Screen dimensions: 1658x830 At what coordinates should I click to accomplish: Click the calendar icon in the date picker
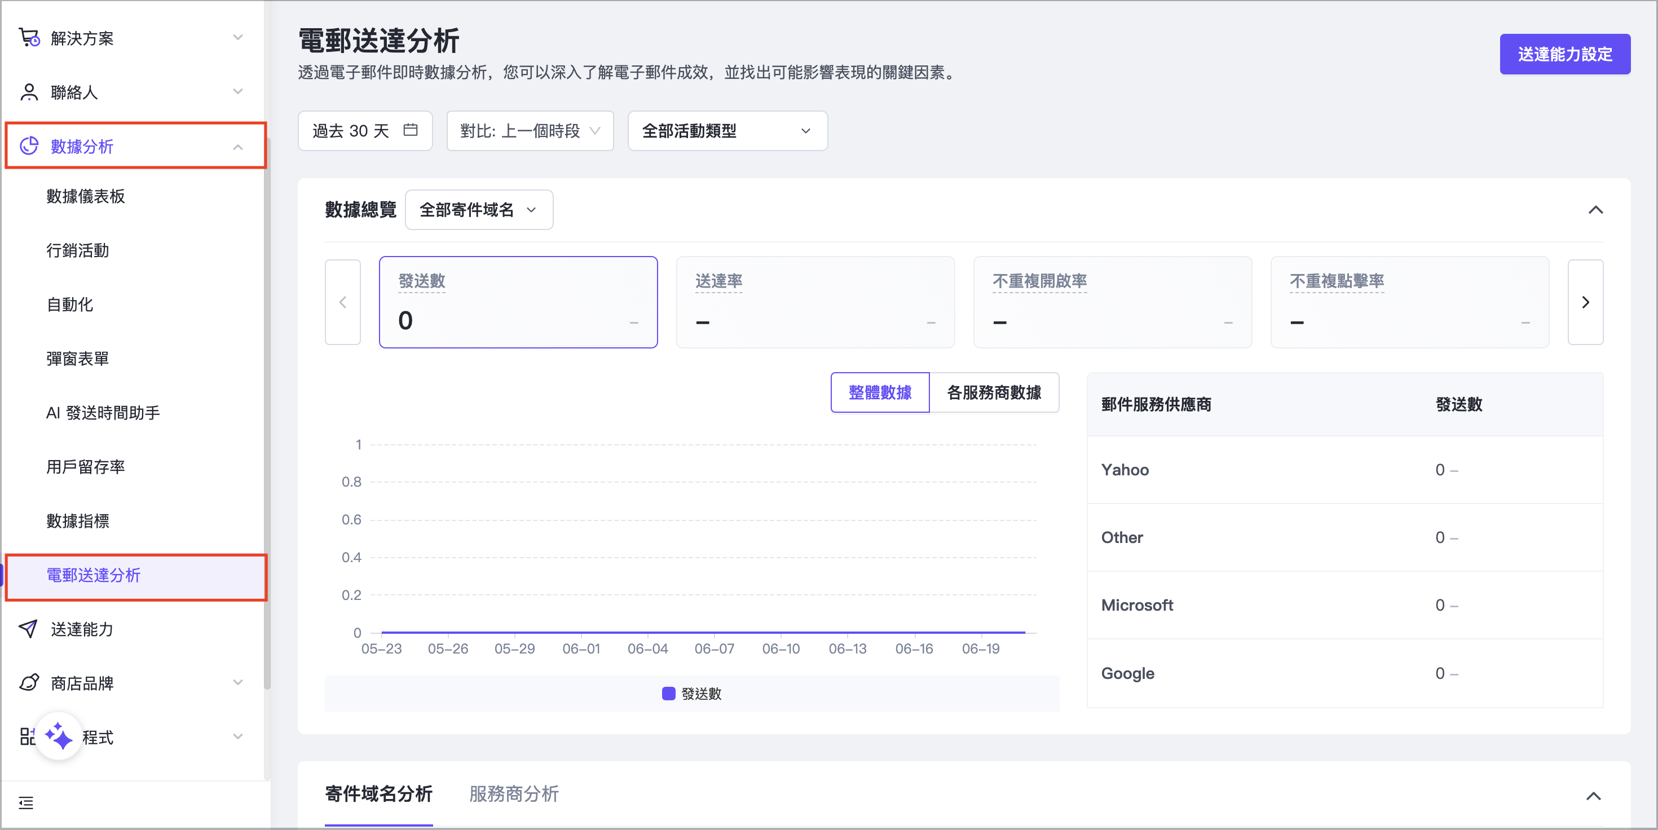click(x=410, y=131)
